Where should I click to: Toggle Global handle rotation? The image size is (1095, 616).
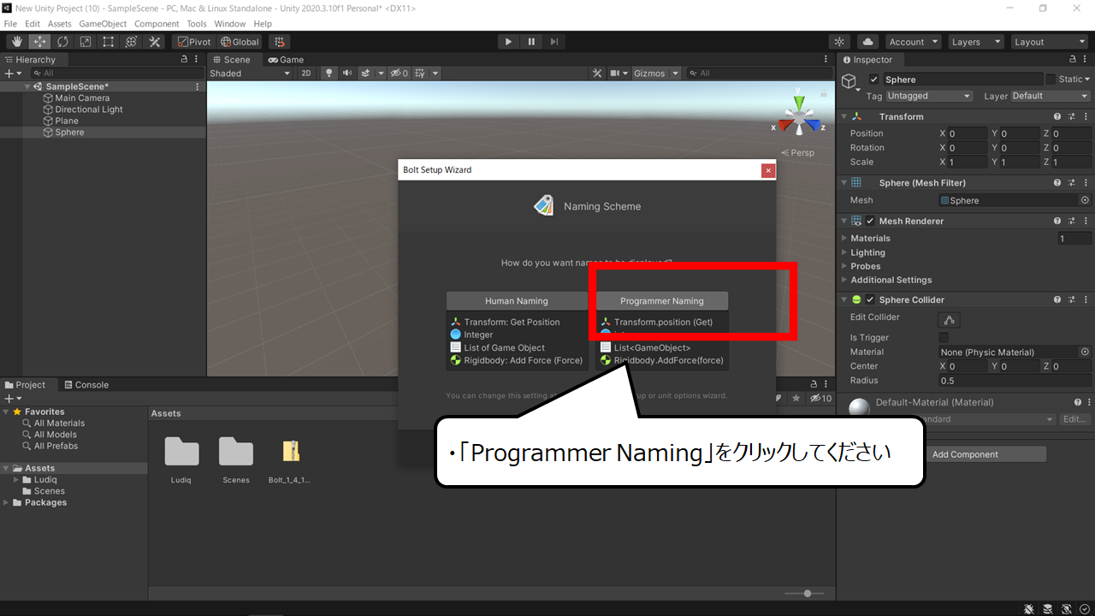pyautogui.click(x=239, y=41)
